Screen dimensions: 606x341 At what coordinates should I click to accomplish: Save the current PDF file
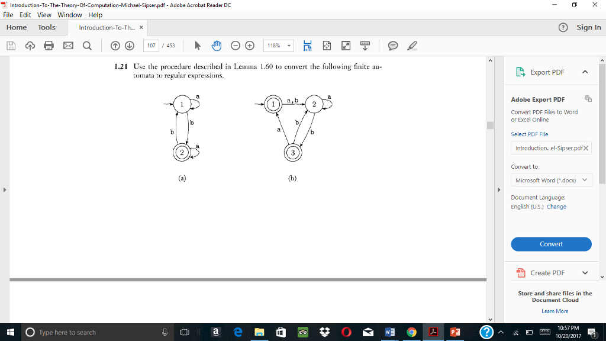click(x=11, y=45)
